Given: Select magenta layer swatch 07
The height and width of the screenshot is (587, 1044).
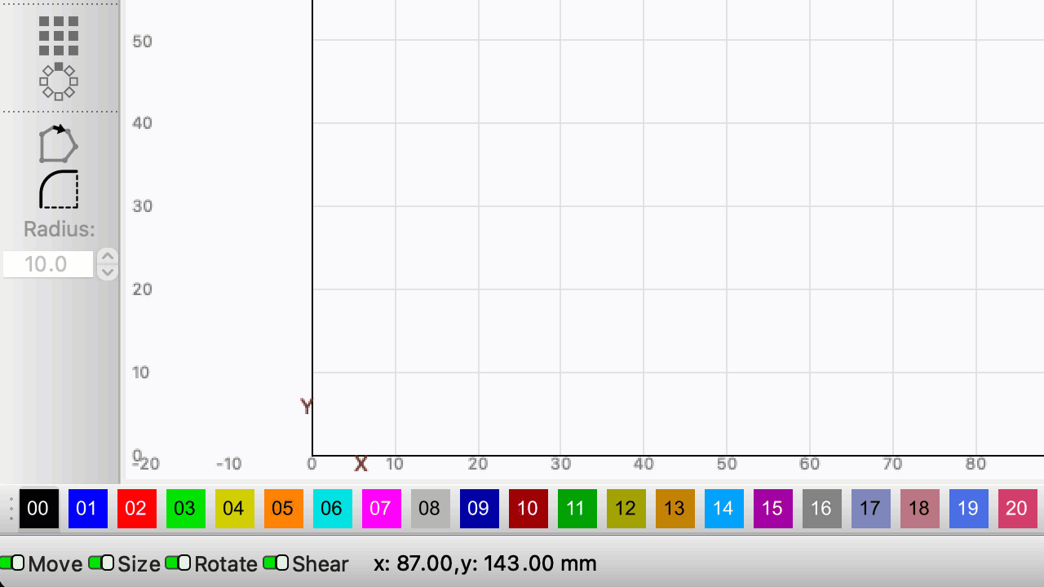Looking at the screenshot, I should pos(381,509).
